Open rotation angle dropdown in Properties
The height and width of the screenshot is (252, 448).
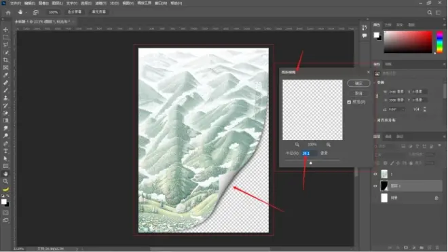tap(403, 109)
